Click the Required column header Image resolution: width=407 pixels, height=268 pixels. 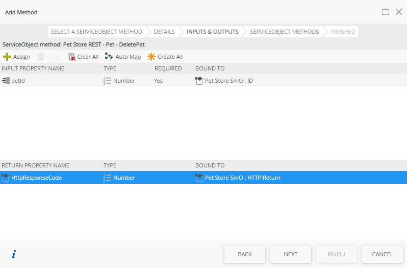(168, 68)
